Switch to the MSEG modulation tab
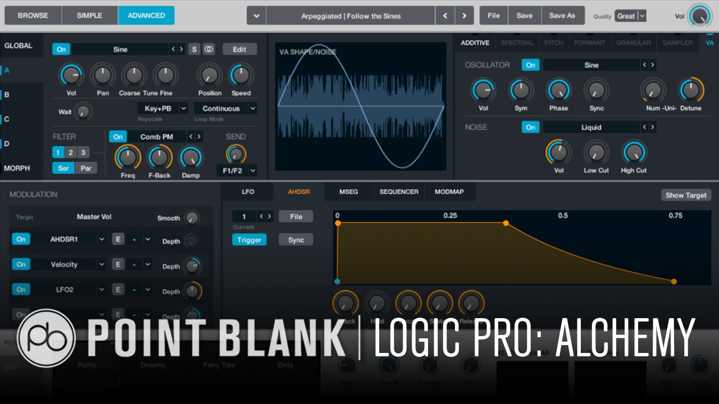The image size is (719, 404). [348, 191]
